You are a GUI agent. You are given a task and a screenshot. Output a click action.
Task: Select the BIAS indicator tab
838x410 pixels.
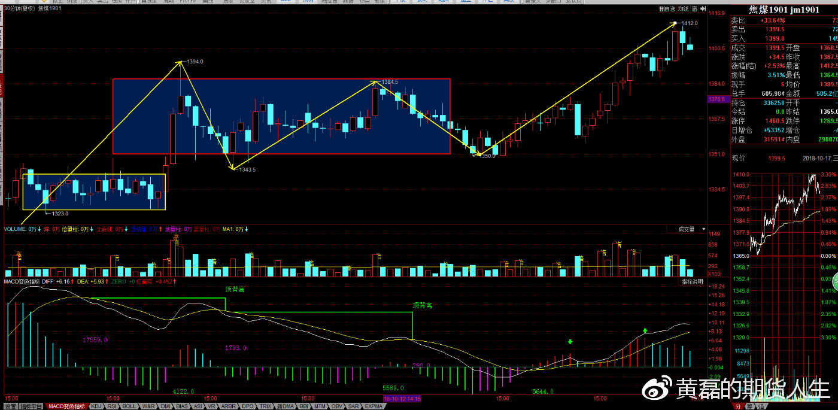(x=182, y=406)
